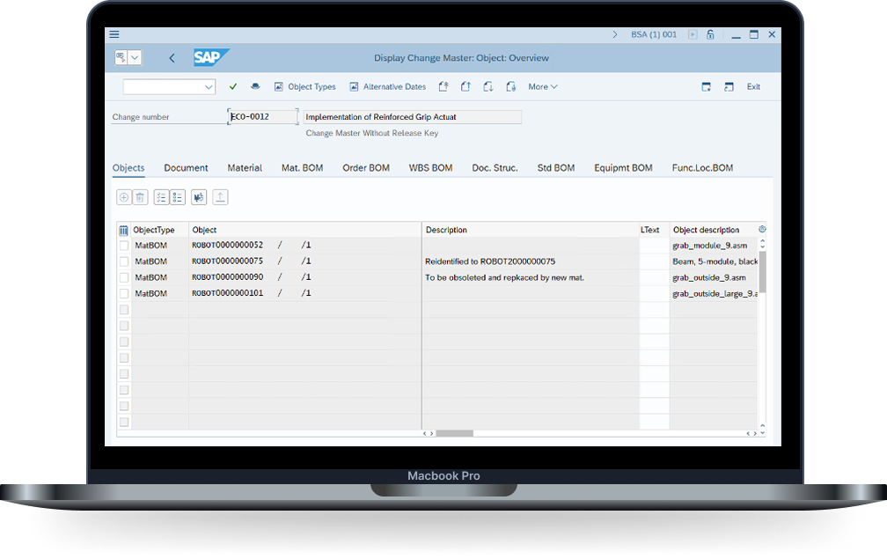Click the hat-shaped icon beside the checkmark
Image resolution: width=887 pixels, height=559 pixels.
pyautogui.click(x=256, y=86)
